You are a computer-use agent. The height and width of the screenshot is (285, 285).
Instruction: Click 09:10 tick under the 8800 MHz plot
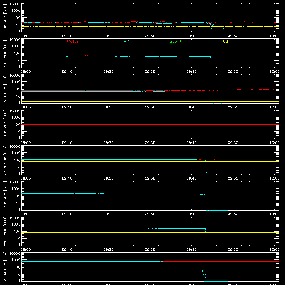(x=67, y=250)
